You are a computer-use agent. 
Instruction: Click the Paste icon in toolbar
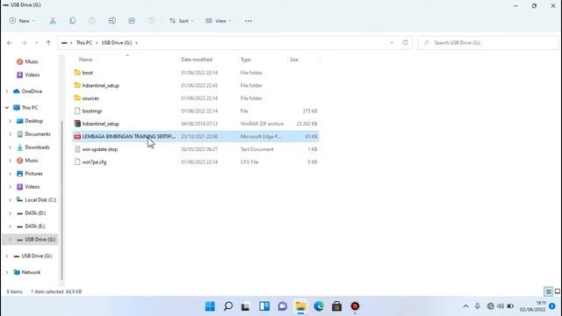tap(92, 21)
